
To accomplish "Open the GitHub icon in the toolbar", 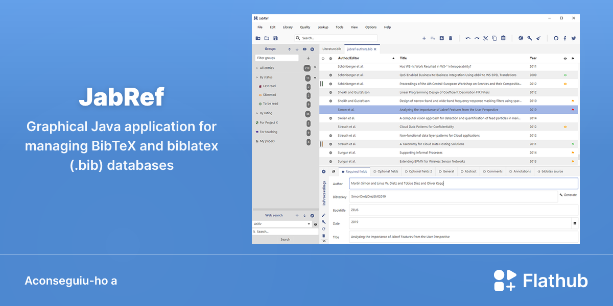I will pyautogui.click(x=556, y=38).
